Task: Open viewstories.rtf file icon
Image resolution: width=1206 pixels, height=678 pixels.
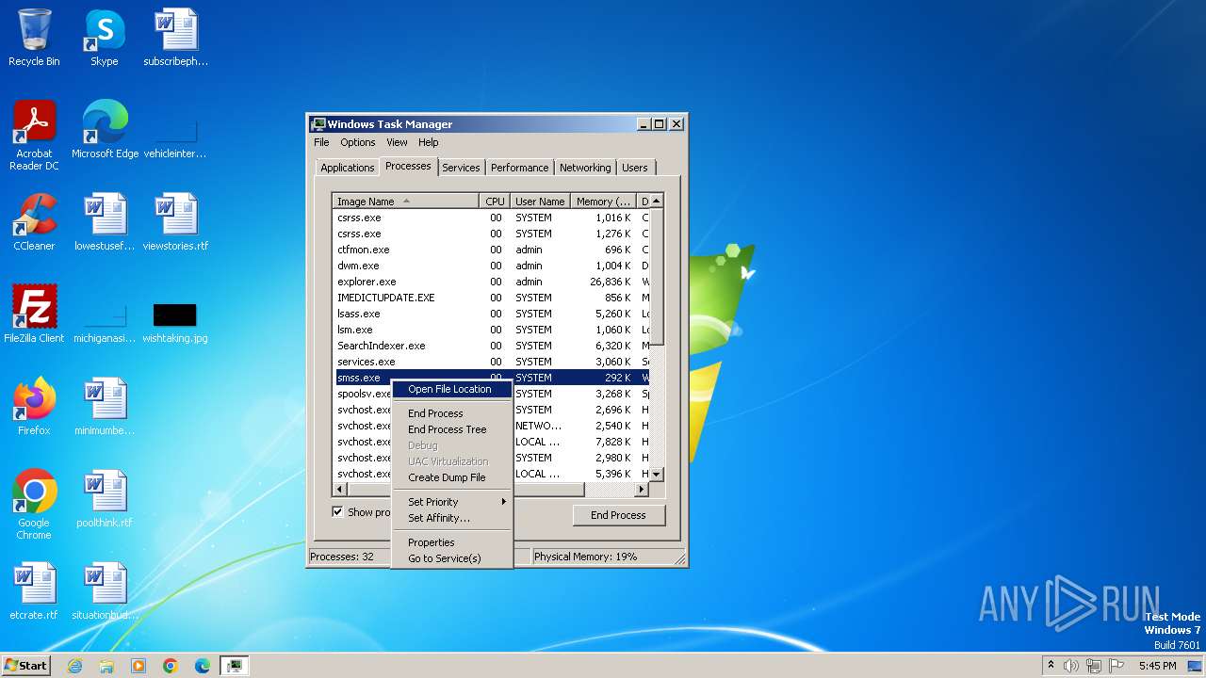Action: [x=175, y=222]
